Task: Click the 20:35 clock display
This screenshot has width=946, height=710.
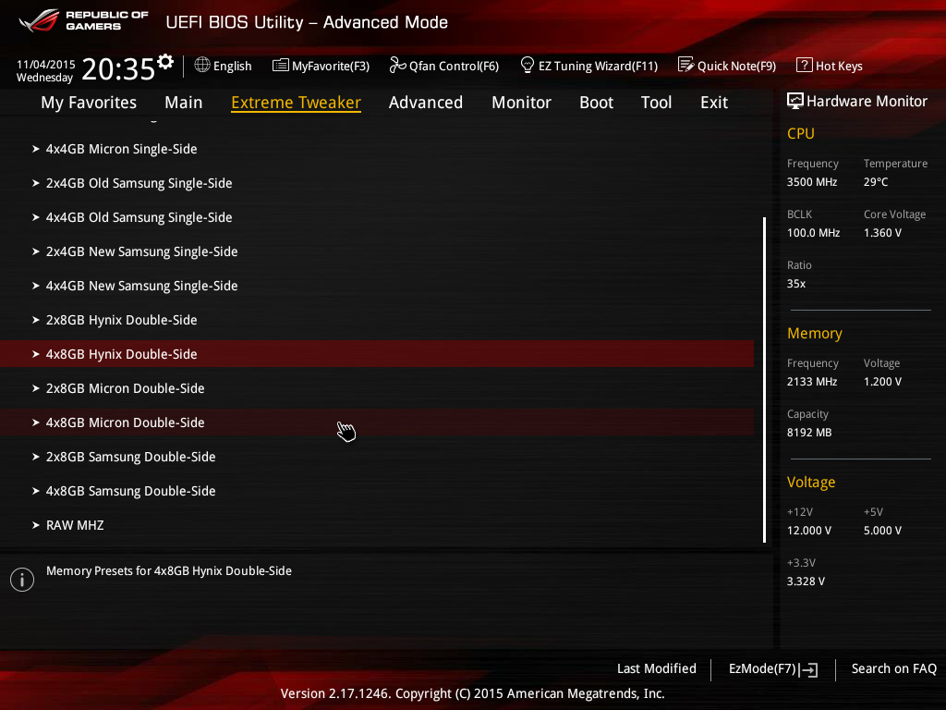Action: click(x=118, y=68)
